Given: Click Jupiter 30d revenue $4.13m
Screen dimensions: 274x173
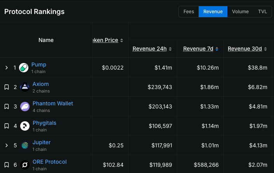Looking at the screenshot, I should pyautogui.click(x=258, y=145).
